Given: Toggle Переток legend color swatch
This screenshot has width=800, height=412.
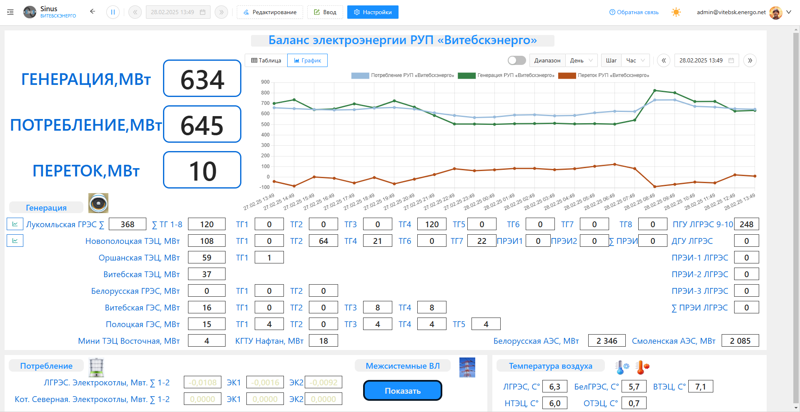Looking at the screenshot, I should point(567,75).
